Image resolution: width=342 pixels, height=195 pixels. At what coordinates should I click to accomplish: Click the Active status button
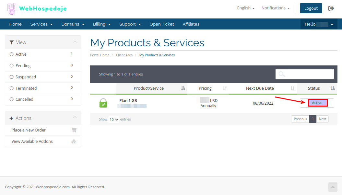pos(318,103)
